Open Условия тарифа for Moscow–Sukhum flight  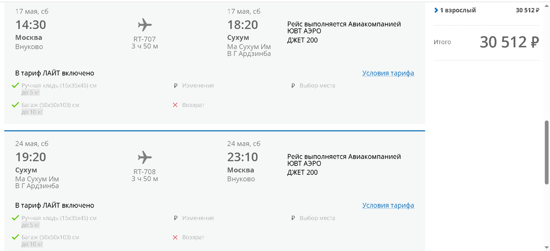[x=388, y=73]
